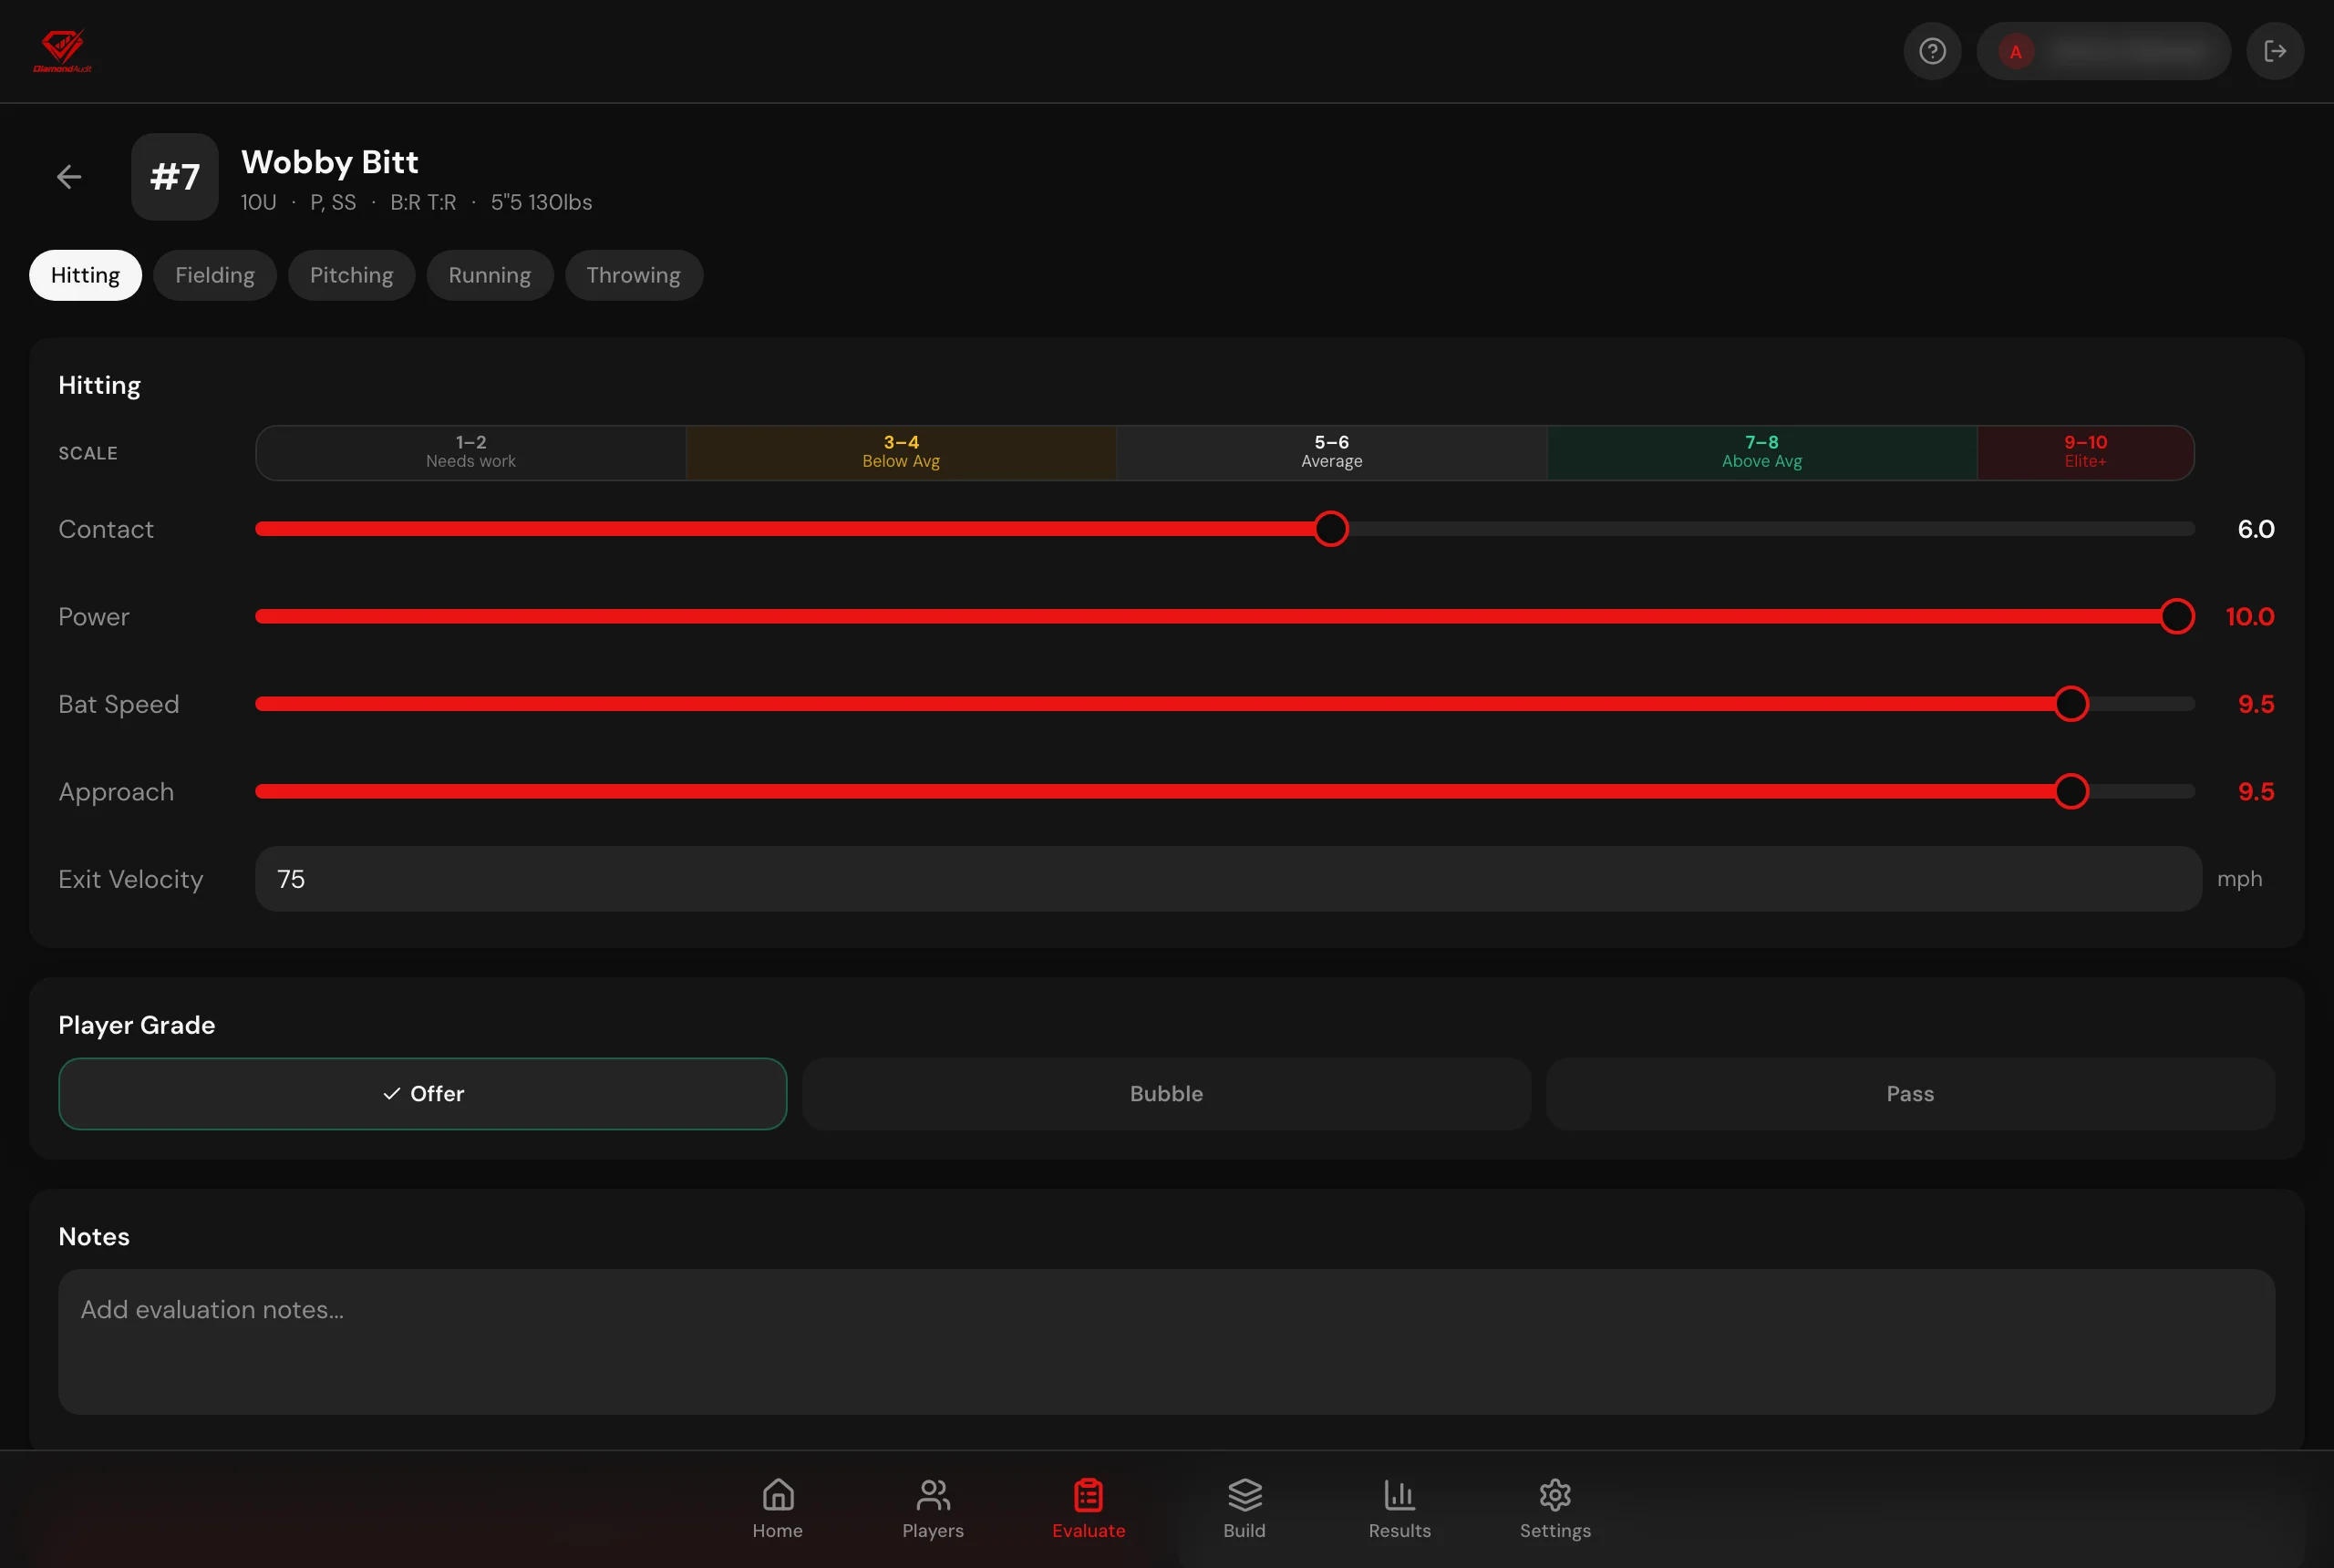Screen dimensions: 2334x1568
Task: Click the Bat Speed slider handle
Action: coord(2071,704)
